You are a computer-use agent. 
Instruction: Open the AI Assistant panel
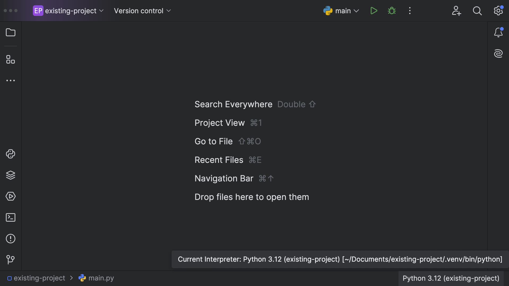click(x=499, y=53)
